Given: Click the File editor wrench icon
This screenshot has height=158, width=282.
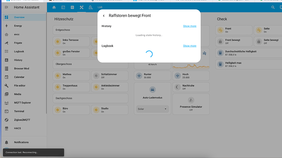Looking at the screenshot, I should [7, 86].
